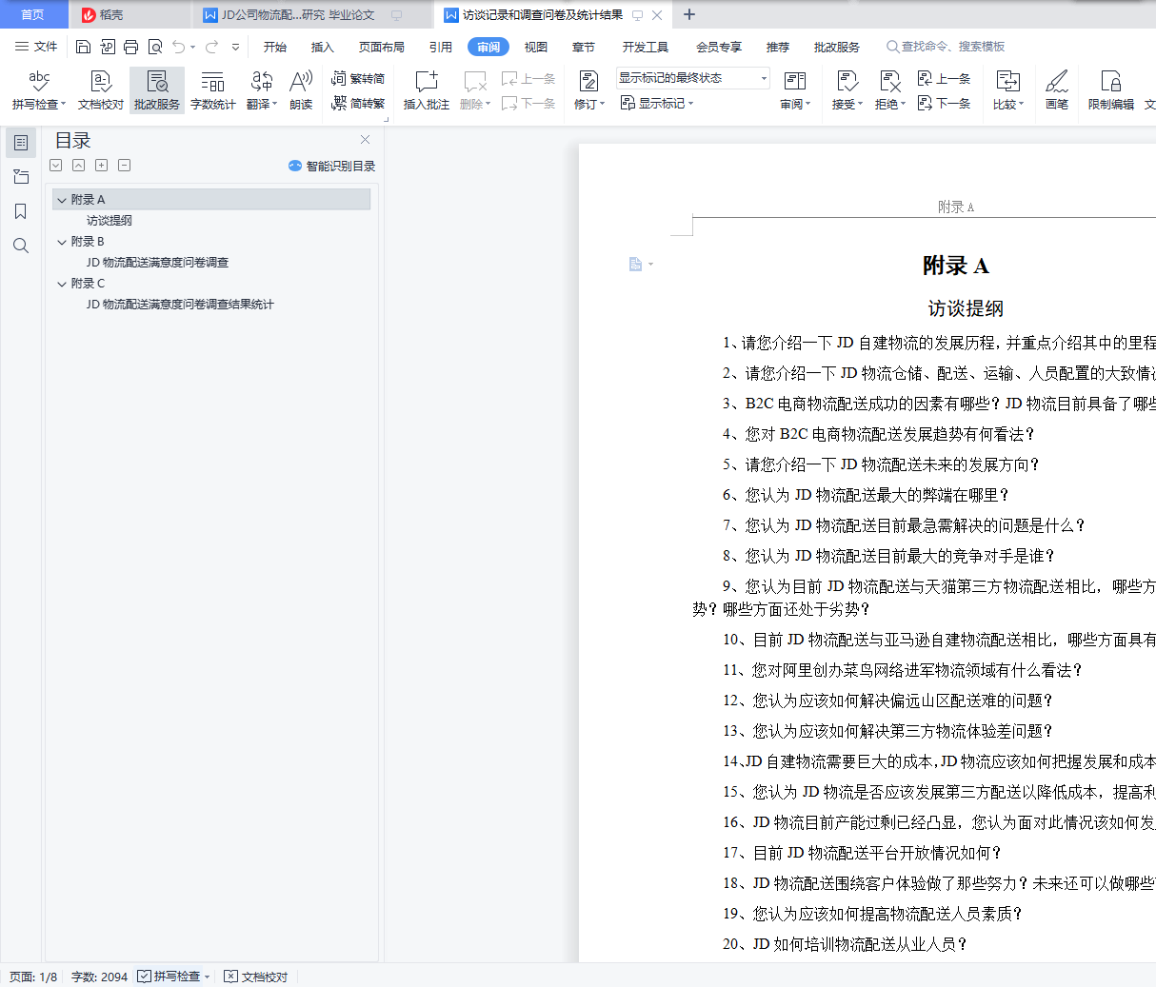Open the bookmark sidebar icon
1156x987 pixels.
tap(21, 211)
